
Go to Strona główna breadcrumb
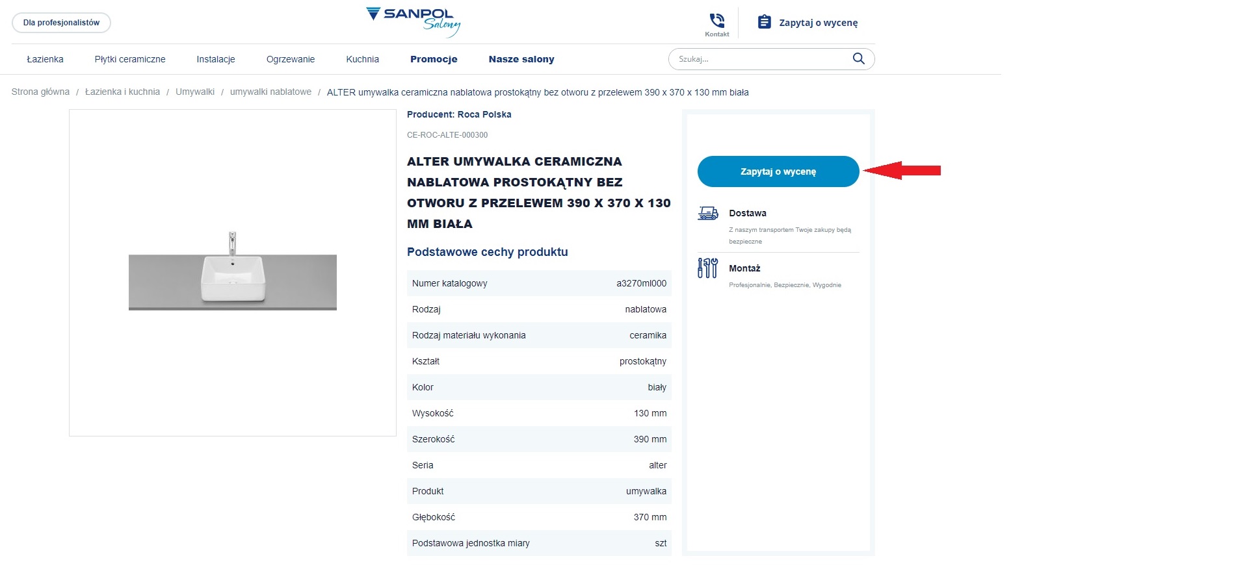(40, 92)
